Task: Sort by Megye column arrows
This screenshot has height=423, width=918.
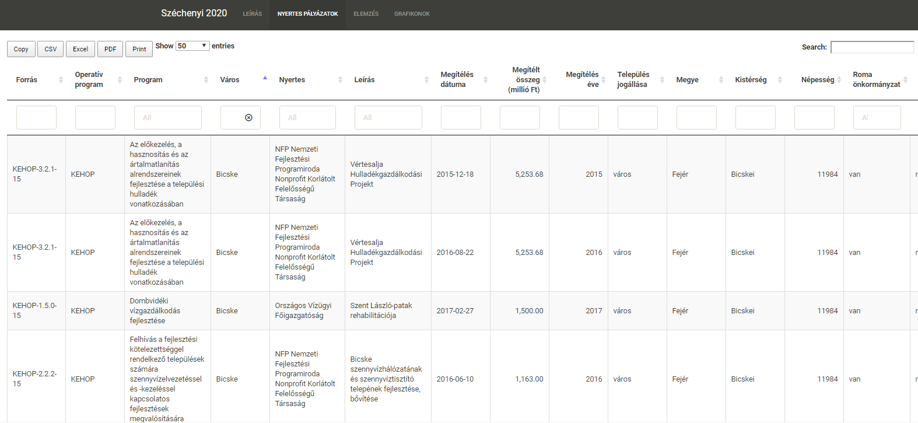Action: 721,80
